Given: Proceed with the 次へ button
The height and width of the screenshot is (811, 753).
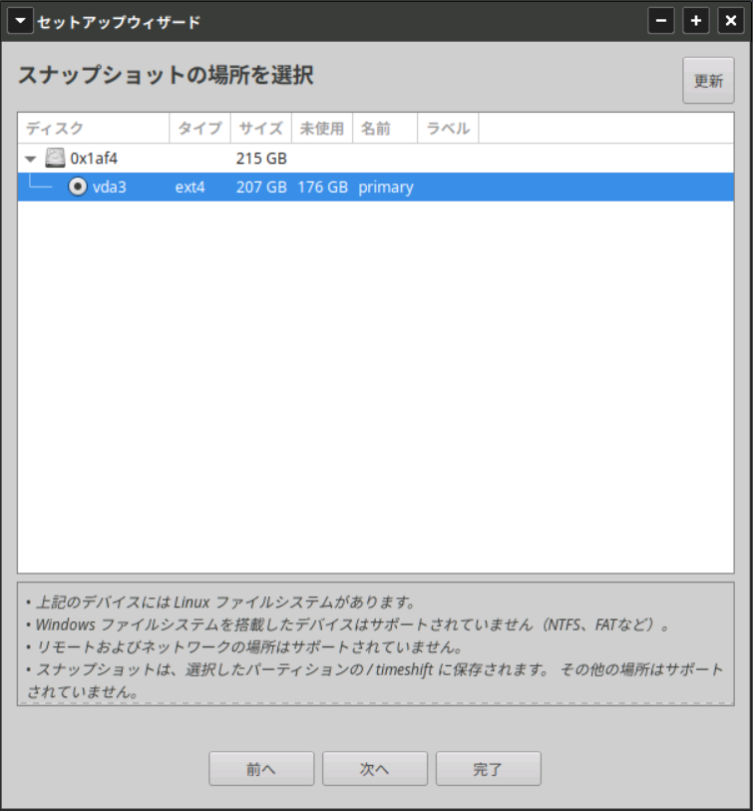Looking at the screenshot, I should click(x=375, y=768).
